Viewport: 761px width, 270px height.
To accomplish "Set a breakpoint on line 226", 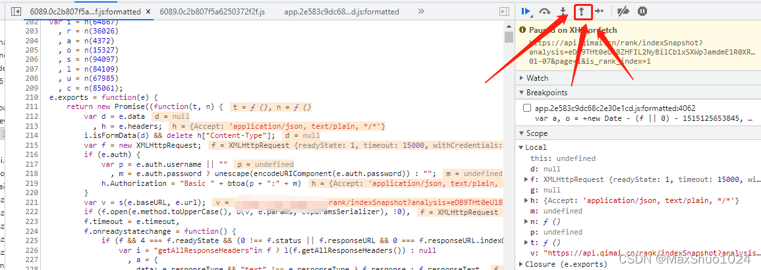I will [32, 250].
